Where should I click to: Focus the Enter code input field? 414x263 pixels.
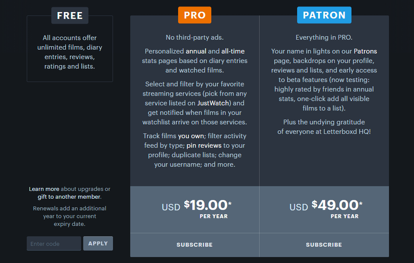click(x=54, y=244)
